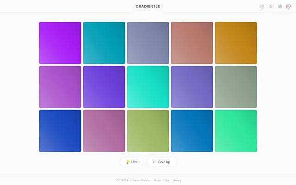Open the mail envelope icon
The width and height of the screenshot is (296, 185).
coord(280,6)
